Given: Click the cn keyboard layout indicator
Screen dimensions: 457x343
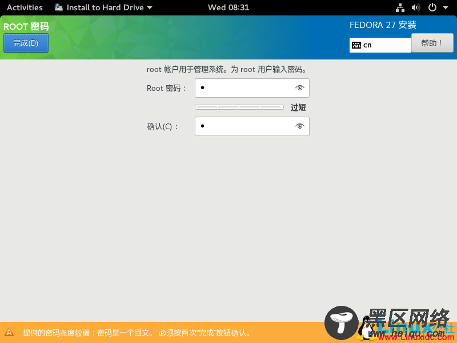Looking at the screenshot, I should pyautogui.click(x=380, y=45).
